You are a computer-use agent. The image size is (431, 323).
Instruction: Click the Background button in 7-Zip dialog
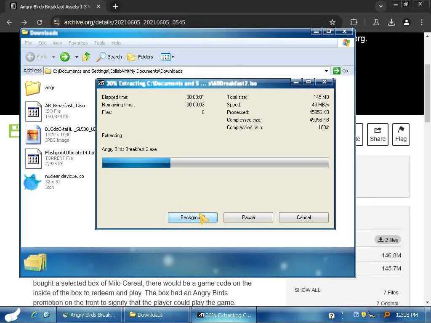(x=193, y=217)
